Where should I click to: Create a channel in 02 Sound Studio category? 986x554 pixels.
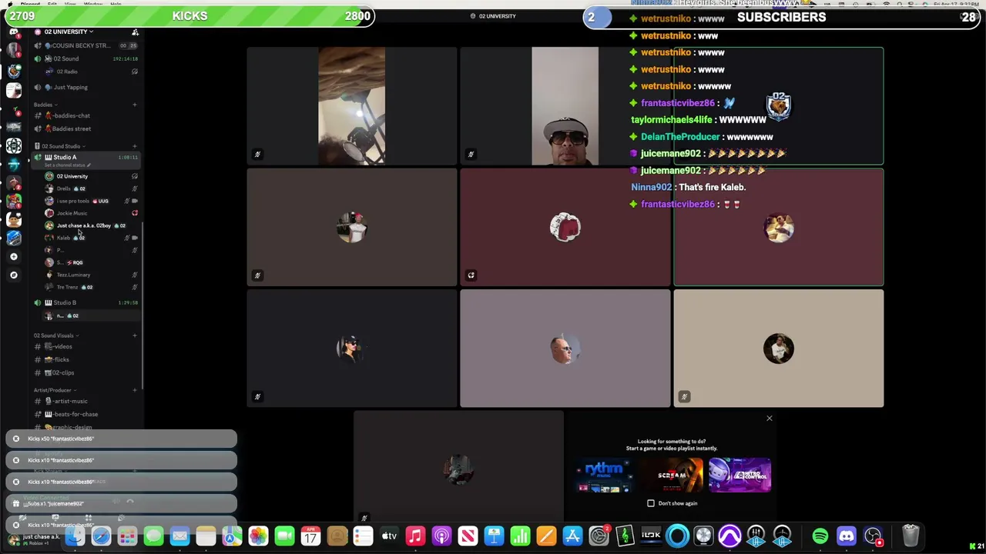coord(135,146)
